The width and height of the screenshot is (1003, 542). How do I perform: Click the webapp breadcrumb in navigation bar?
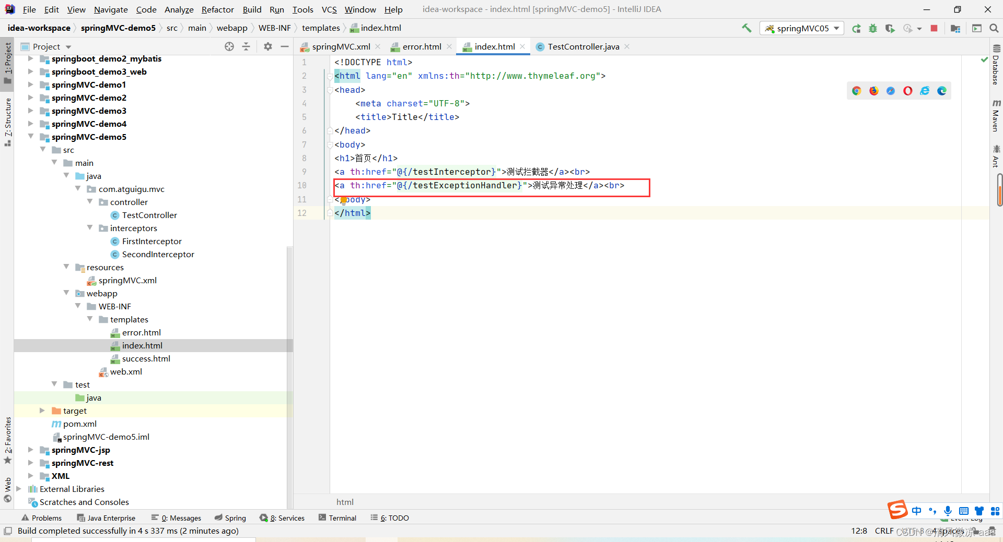(x=232, y=28)
